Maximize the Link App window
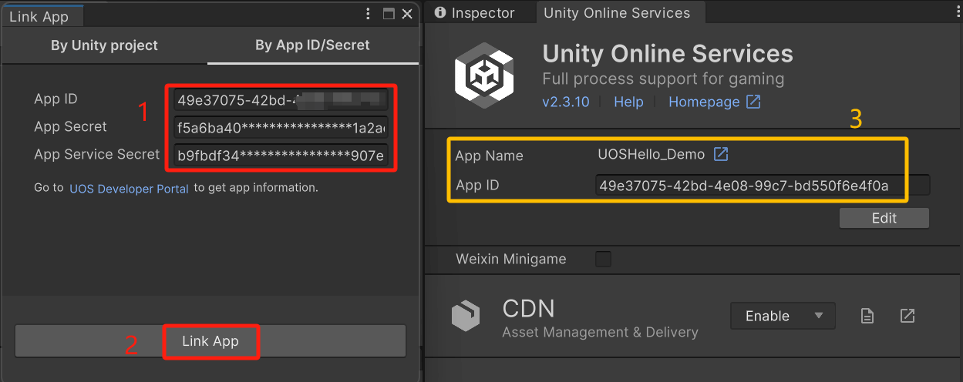Viewport: 963px width, 382px height. pyautogui.click(x=389, y=14)
